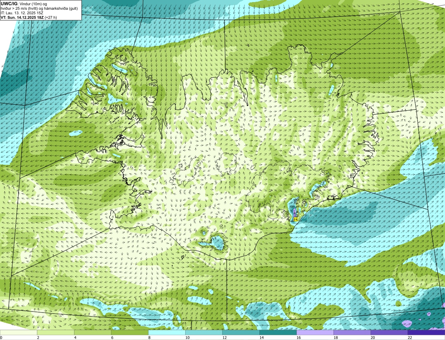The height and width of the screenshot is (340, 445).
Task: Click legend scale label '2'
Action: pyautogui.click(x=38, y=338)
